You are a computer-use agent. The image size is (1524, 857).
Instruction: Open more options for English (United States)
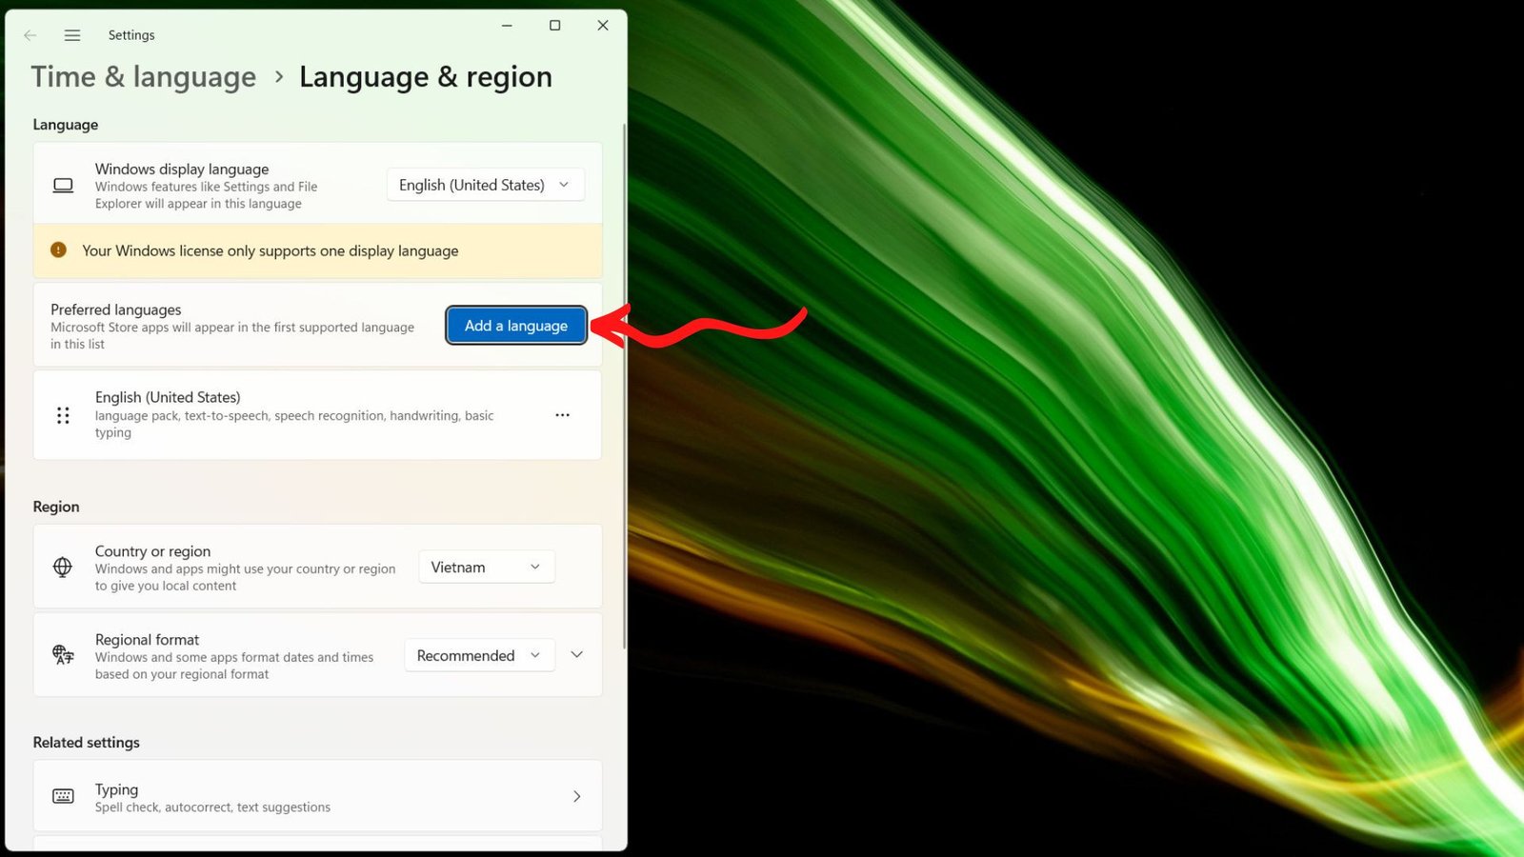(x=562, y=415)
